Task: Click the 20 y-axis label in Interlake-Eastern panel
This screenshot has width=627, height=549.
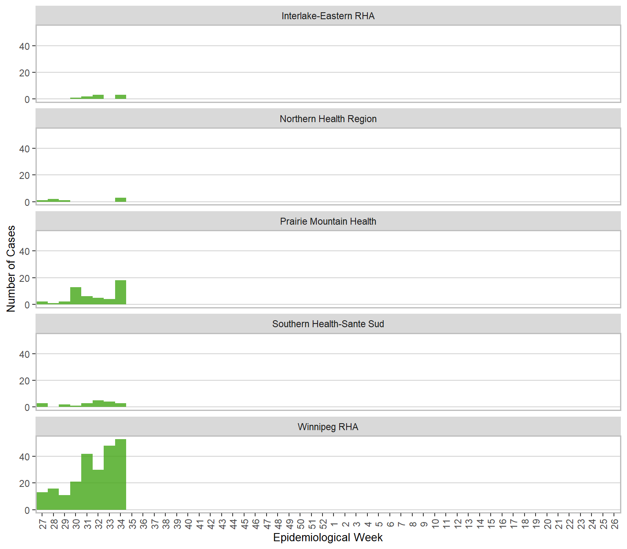Action: pyautogui.click(x=24, y=73)
